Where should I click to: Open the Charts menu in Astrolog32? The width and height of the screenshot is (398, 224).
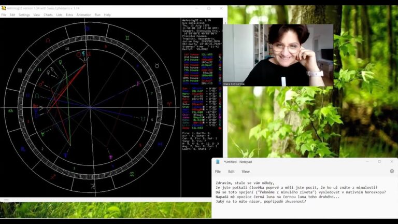click(x=48, y=15)
